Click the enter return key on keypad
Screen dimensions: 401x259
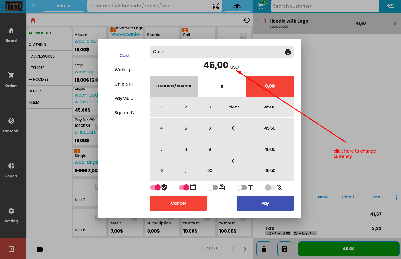234,160
